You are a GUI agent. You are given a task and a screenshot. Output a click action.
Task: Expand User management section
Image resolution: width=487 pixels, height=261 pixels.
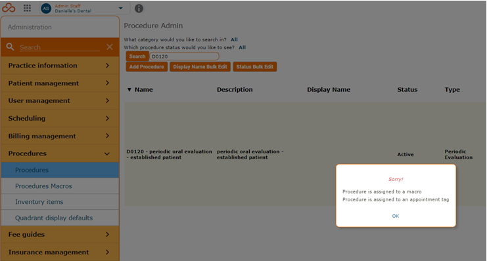coord(60,101)
